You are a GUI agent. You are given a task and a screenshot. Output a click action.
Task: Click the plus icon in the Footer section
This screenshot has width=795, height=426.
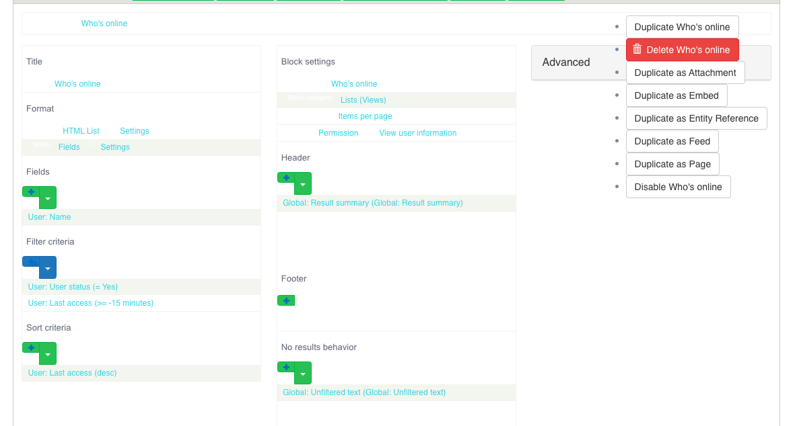(x=285, y=300)
